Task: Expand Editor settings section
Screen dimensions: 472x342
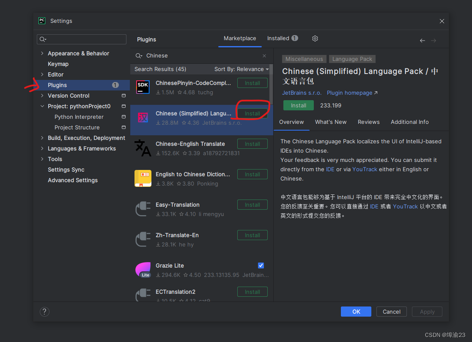Action: [x=42, y=74]
